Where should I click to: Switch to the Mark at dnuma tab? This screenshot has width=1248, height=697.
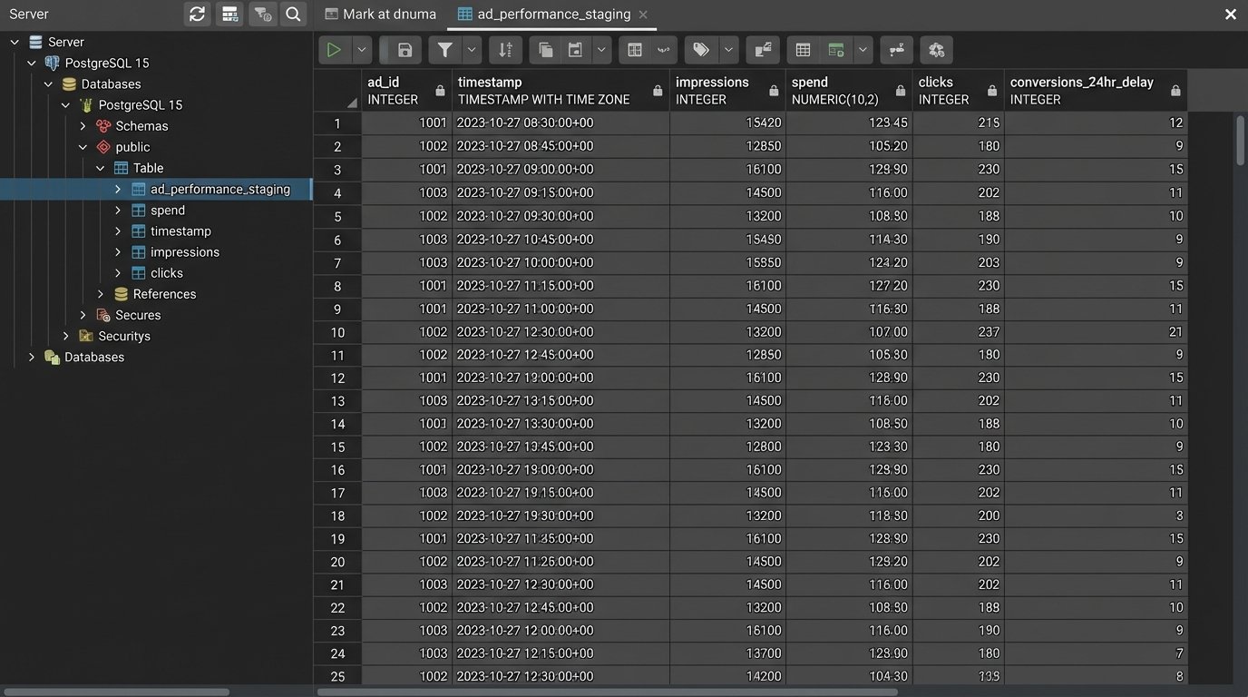380,15
